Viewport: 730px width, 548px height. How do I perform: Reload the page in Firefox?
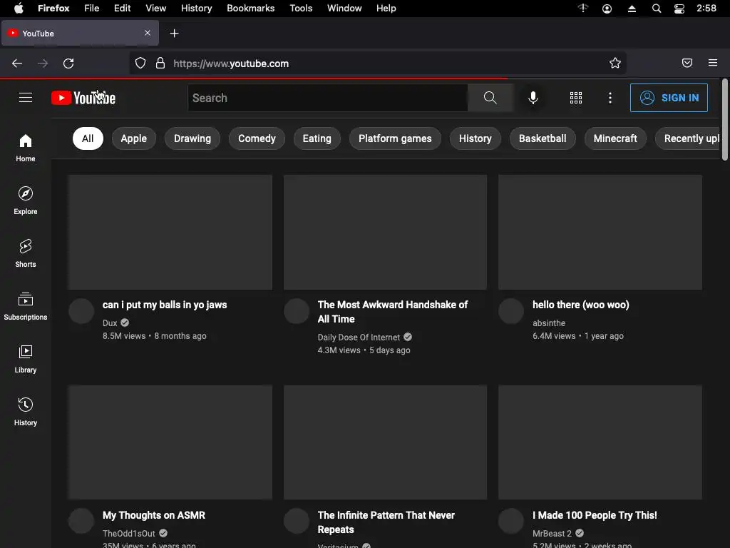tap(68, 64)
